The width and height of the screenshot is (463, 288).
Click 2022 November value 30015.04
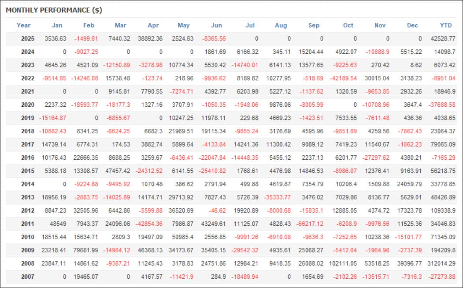click(377, 79)
